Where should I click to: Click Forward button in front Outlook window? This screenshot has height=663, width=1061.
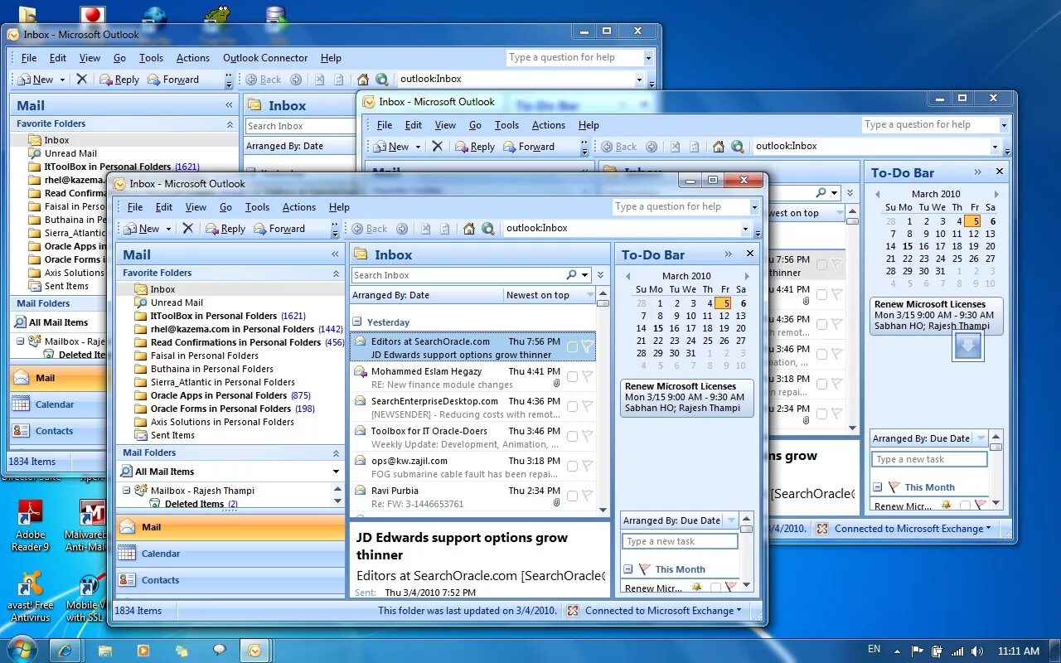pyautogui.click(x=279, y=229)
